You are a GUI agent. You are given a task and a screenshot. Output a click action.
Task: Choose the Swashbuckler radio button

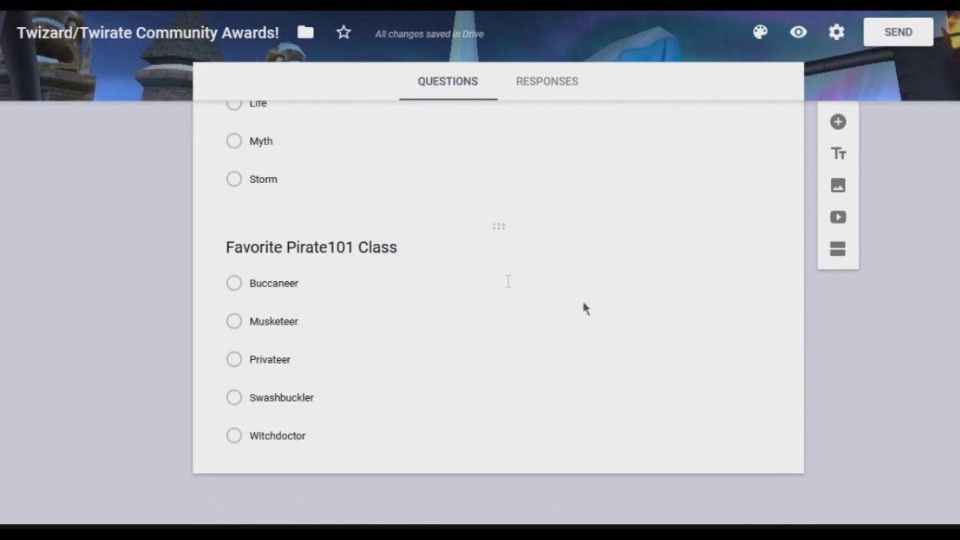[x=234, y=397]
